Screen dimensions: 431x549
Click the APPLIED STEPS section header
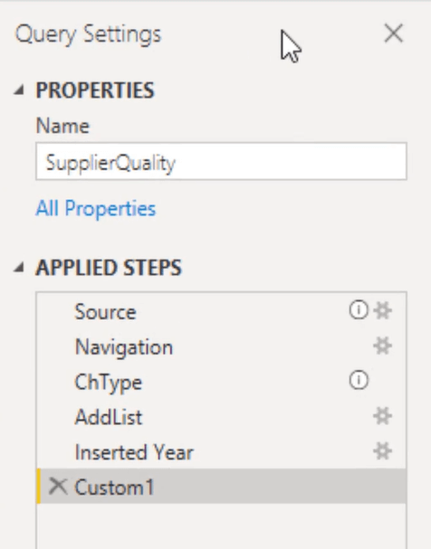tap(109, 268)
